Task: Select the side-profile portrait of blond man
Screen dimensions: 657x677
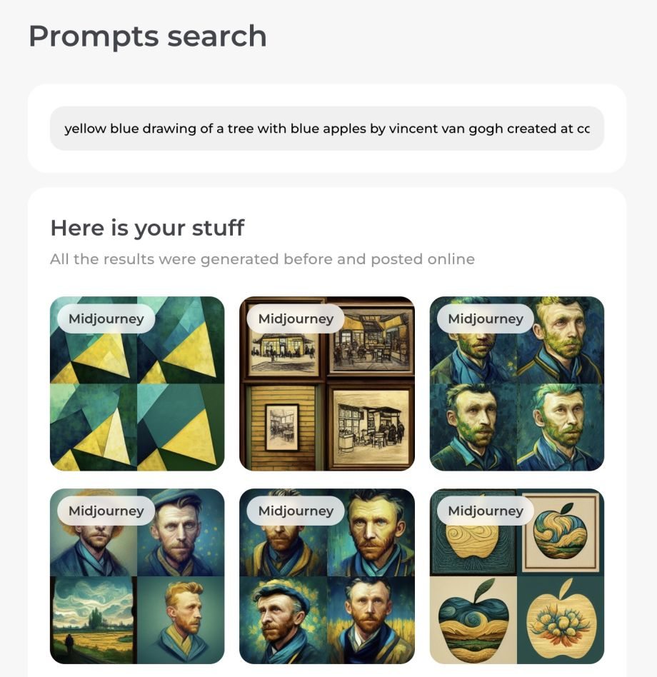Action: [181, 620]
